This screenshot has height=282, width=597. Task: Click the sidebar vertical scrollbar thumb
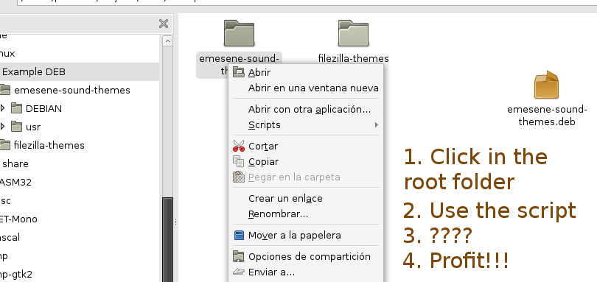(167, 240)
